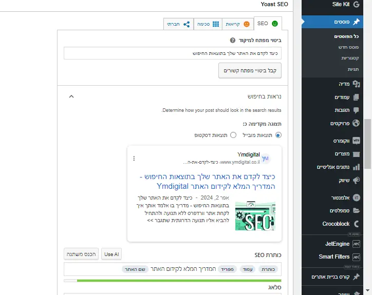Click the globe icon beside פרויקטים
372x295 pixels.
pyautogui.click(x=356, y=123)
